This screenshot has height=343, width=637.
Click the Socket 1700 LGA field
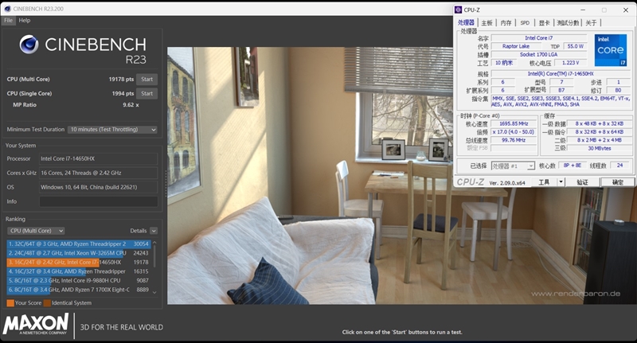coord(539,54)
